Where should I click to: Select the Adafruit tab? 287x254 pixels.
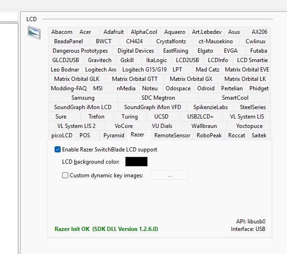pyautogui.click(x=114, y=32)
